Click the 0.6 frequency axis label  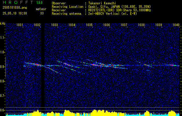point(3,110)
